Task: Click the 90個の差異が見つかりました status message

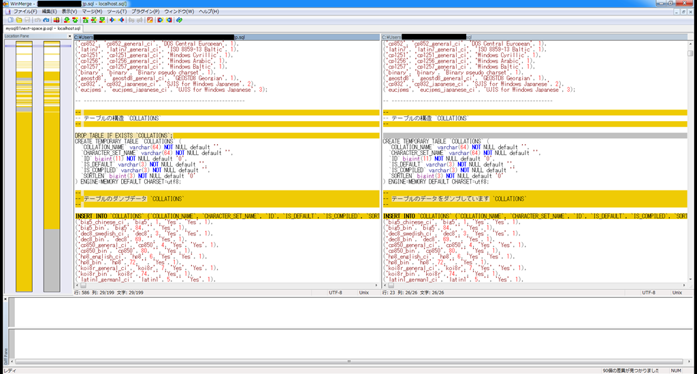Action: [x=630, y=371]
